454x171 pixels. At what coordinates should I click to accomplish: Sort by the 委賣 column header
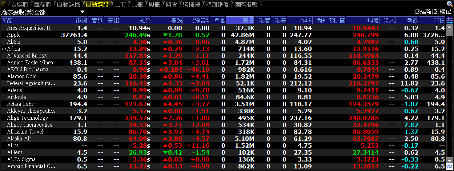(279, 20)
